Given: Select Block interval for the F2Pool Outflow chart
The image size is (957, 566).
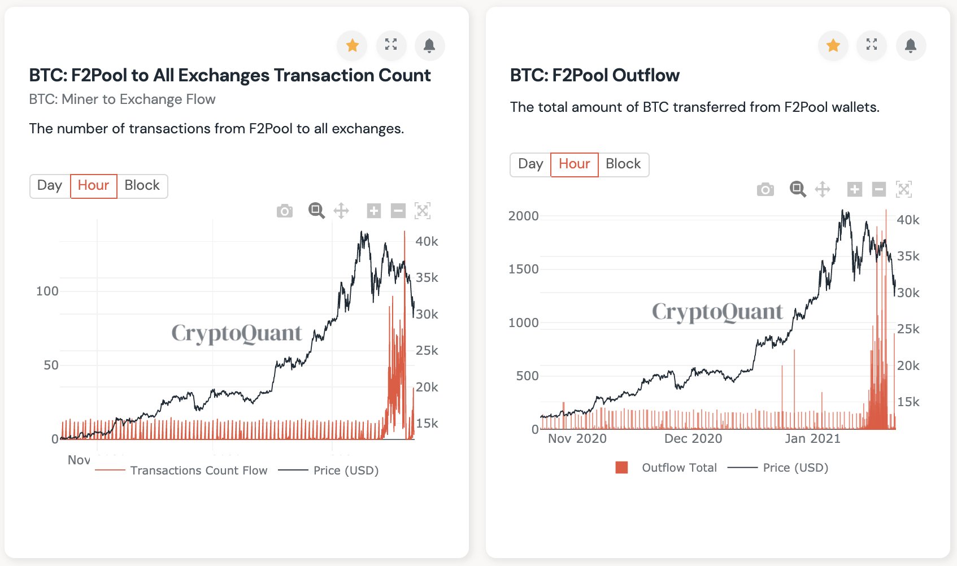Looking at the screenshot, I should click(x=623, y=164).
